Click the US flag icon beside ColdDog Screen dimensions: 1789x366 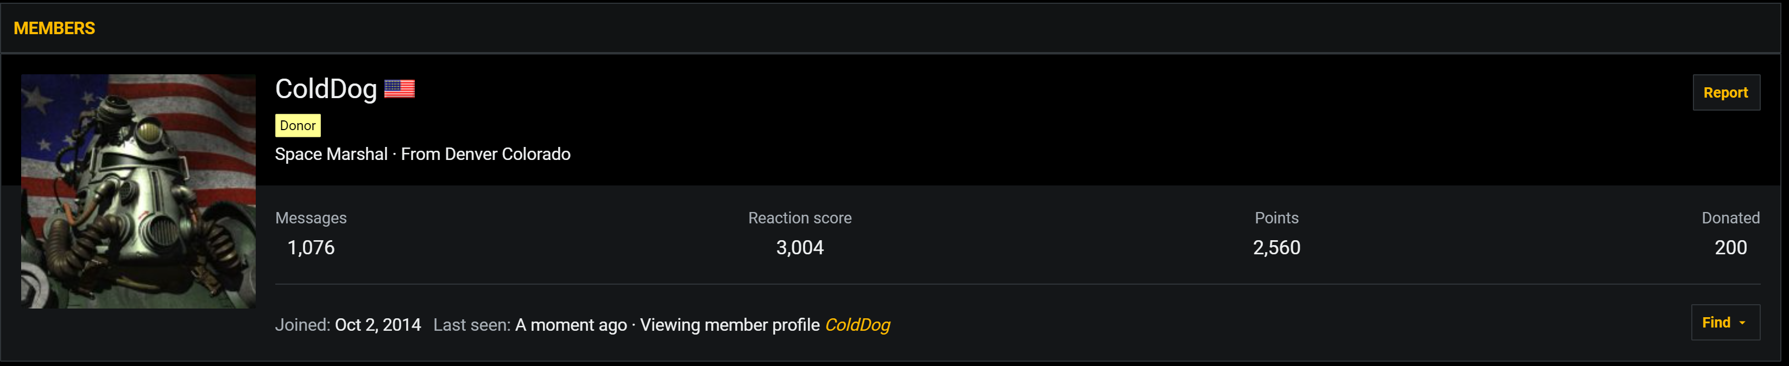399,89
